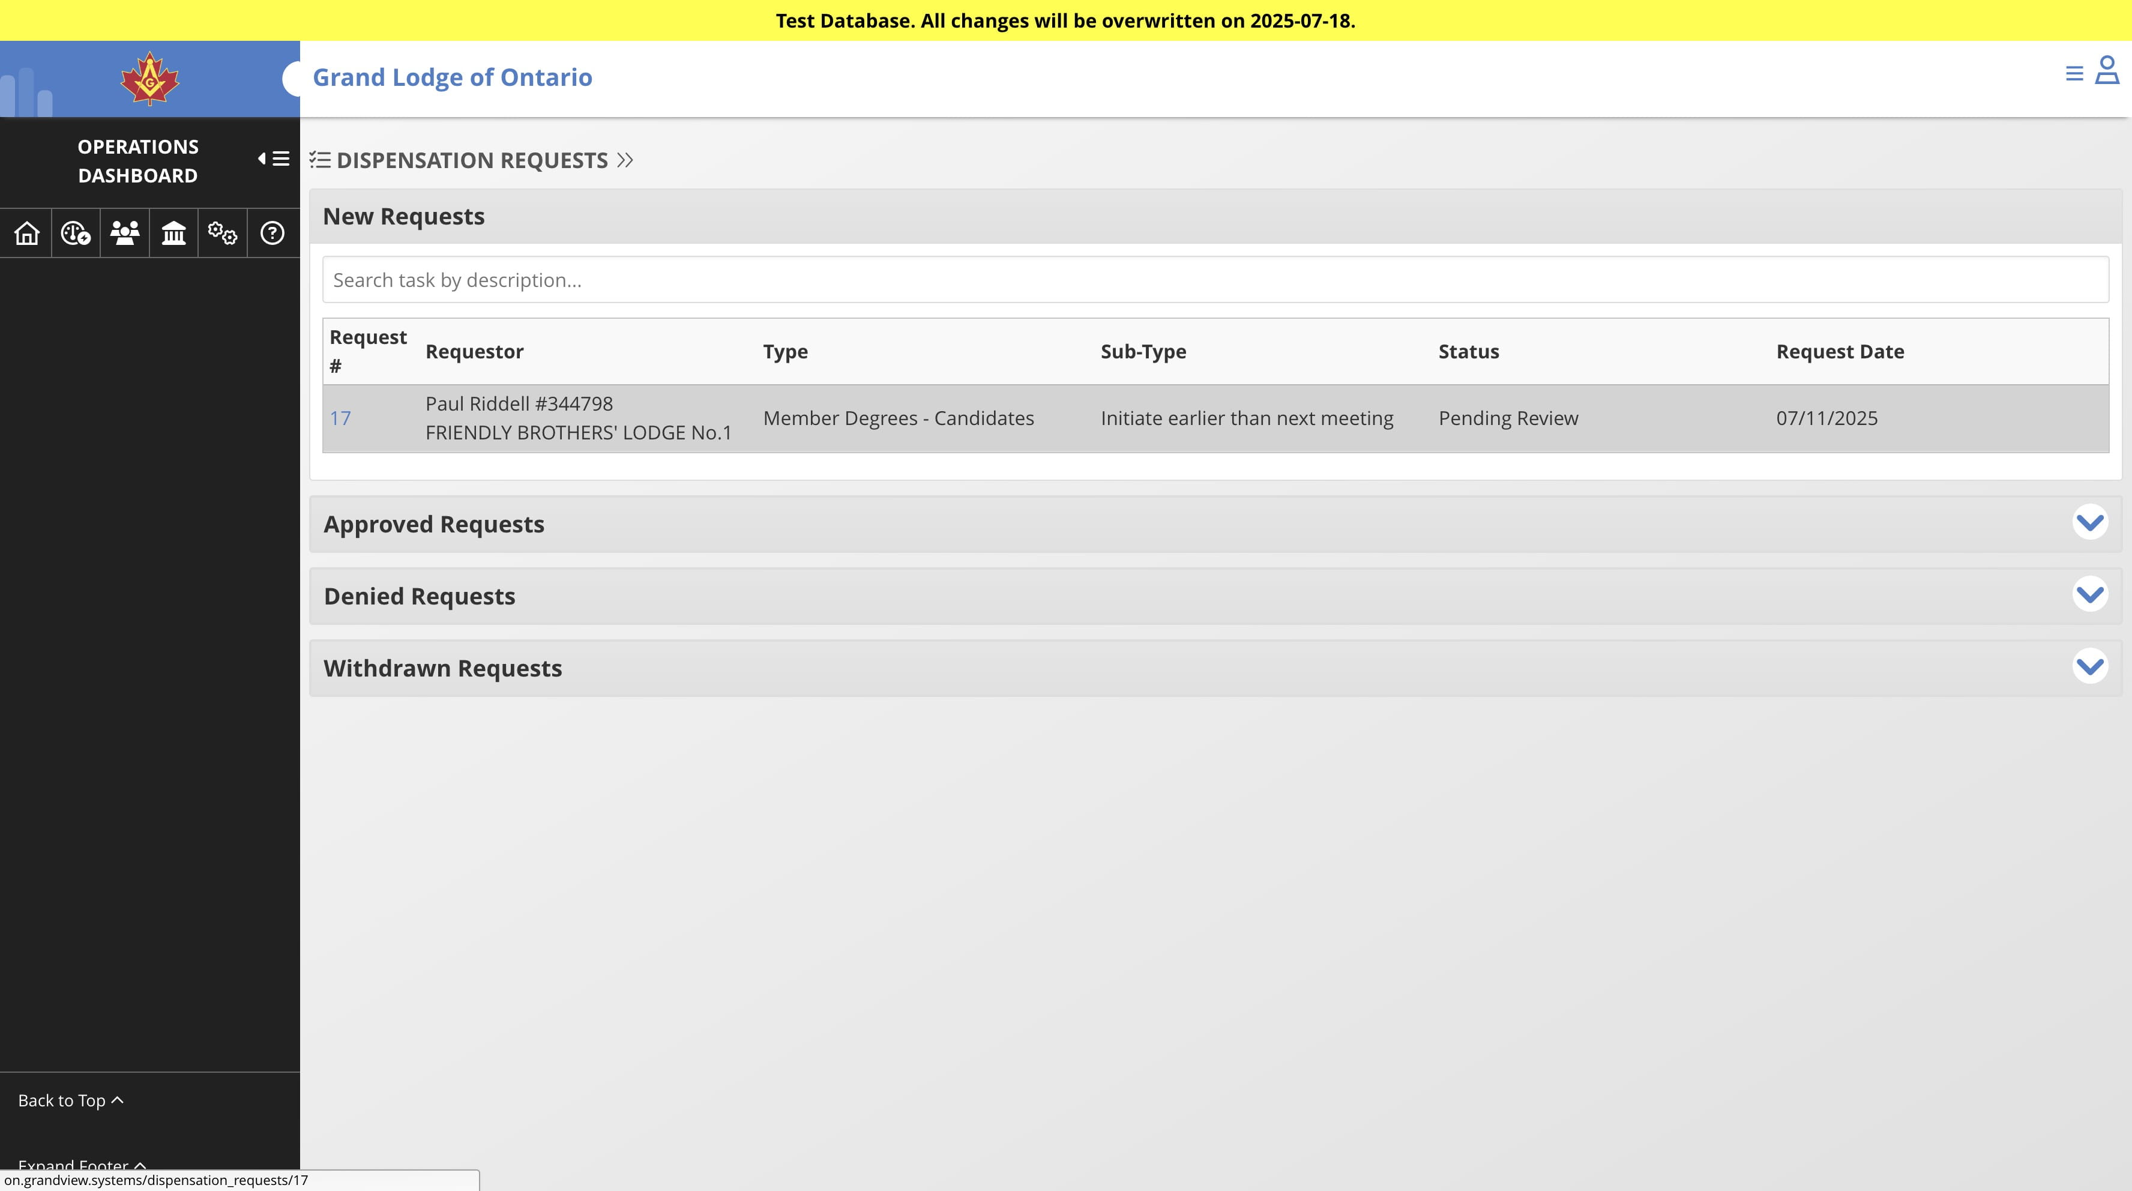Open the members group icon

(125, 234)
